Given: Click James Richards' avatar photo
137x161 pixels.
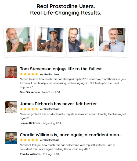Looking at the screenshot, I should [x=11, y=107].
